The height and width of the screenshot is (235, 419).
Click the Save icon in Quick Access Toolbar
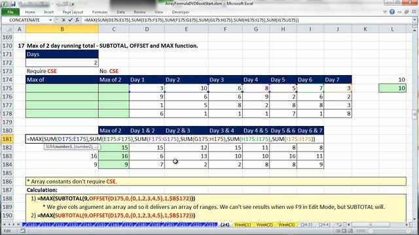click(13, 4)
